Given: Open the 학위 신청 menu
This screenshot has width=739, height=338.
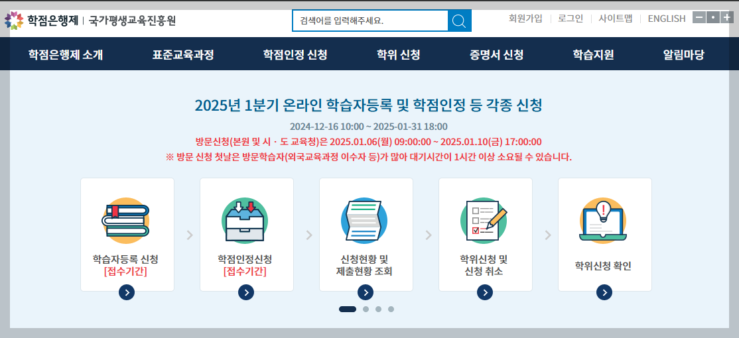Looking at the screenshot, I should point(398,54).
